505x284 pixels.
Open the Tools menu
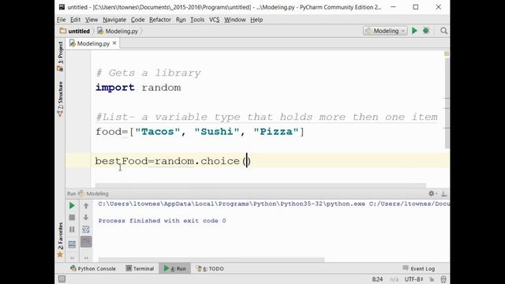click(197, 20)
